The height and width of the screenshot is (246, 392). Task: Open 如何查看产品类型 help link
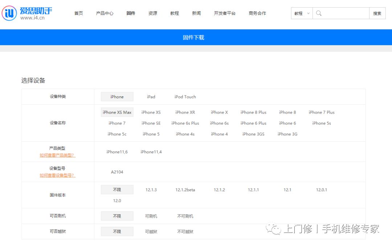57,155
